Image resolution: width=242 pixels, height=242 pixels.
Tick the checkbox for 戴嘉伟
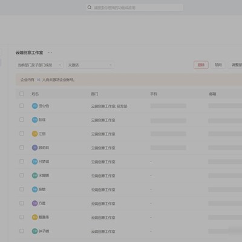coord(22,217)
